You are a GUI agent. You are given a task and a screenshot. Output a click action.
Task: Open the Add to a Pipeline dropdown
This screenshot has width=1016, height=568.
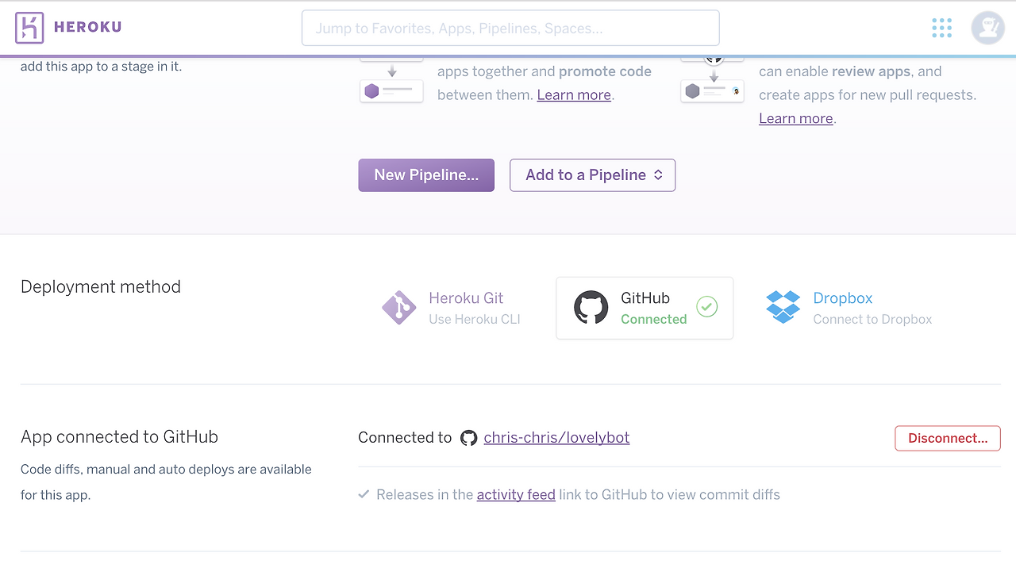592,175
